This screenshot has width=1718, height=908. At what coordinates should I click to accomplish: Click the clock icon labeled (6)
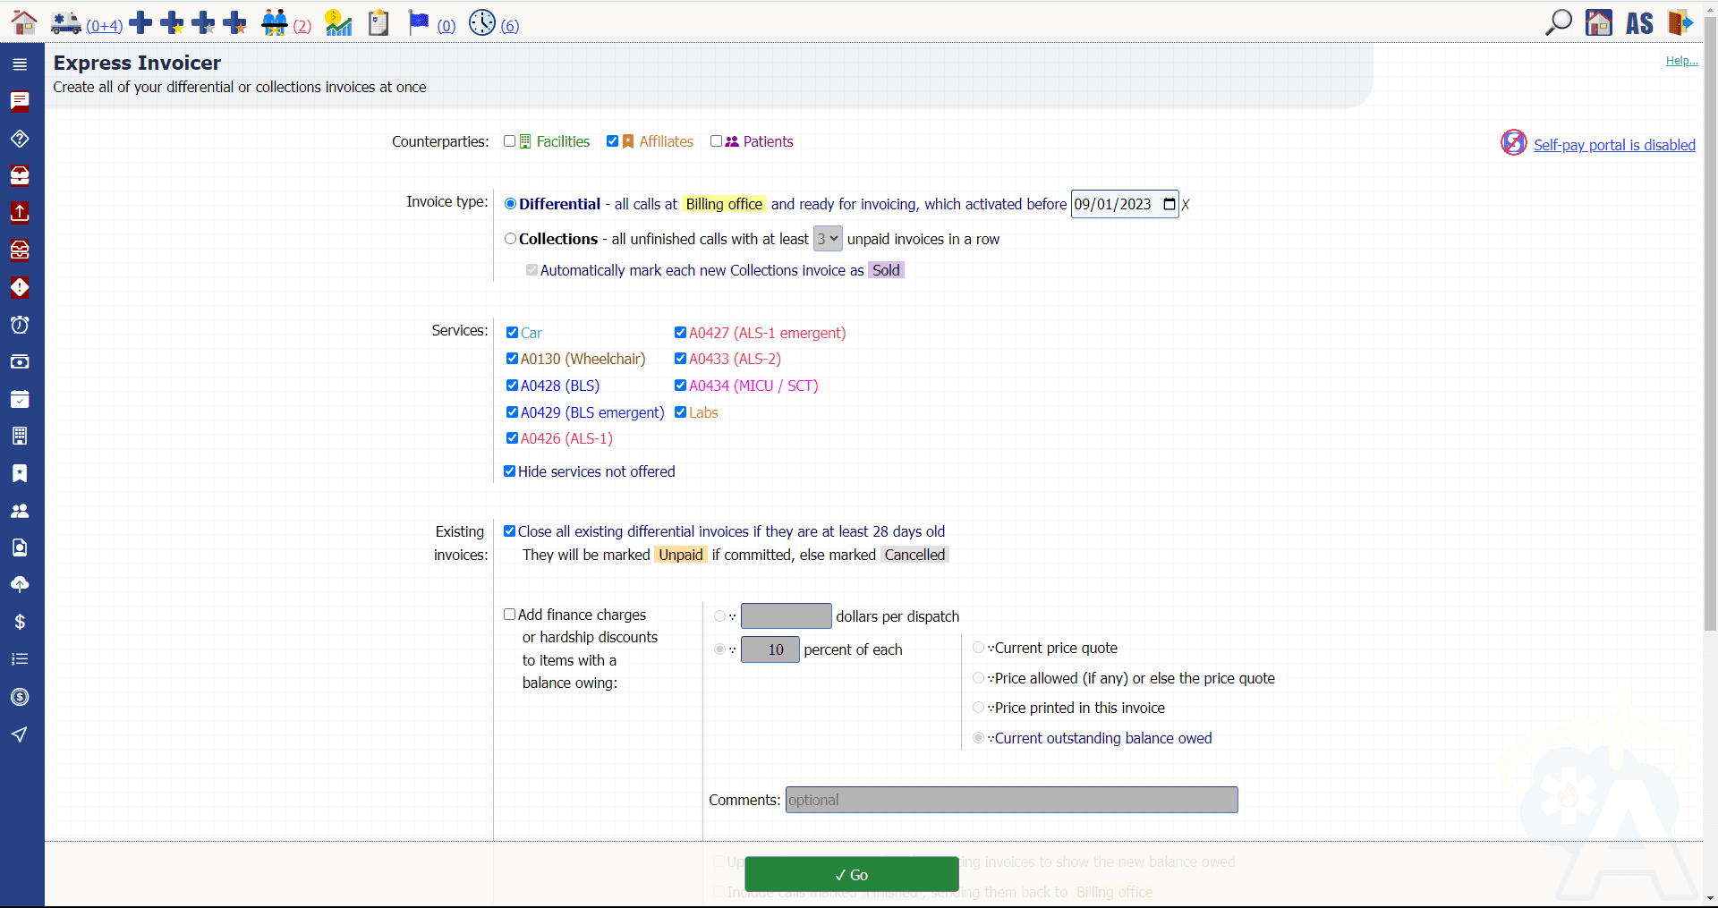(x=483, y=23)
